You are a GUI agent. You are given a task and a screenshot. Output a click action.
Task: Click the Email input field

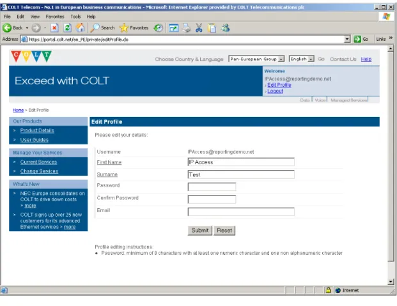pos(241,211)
